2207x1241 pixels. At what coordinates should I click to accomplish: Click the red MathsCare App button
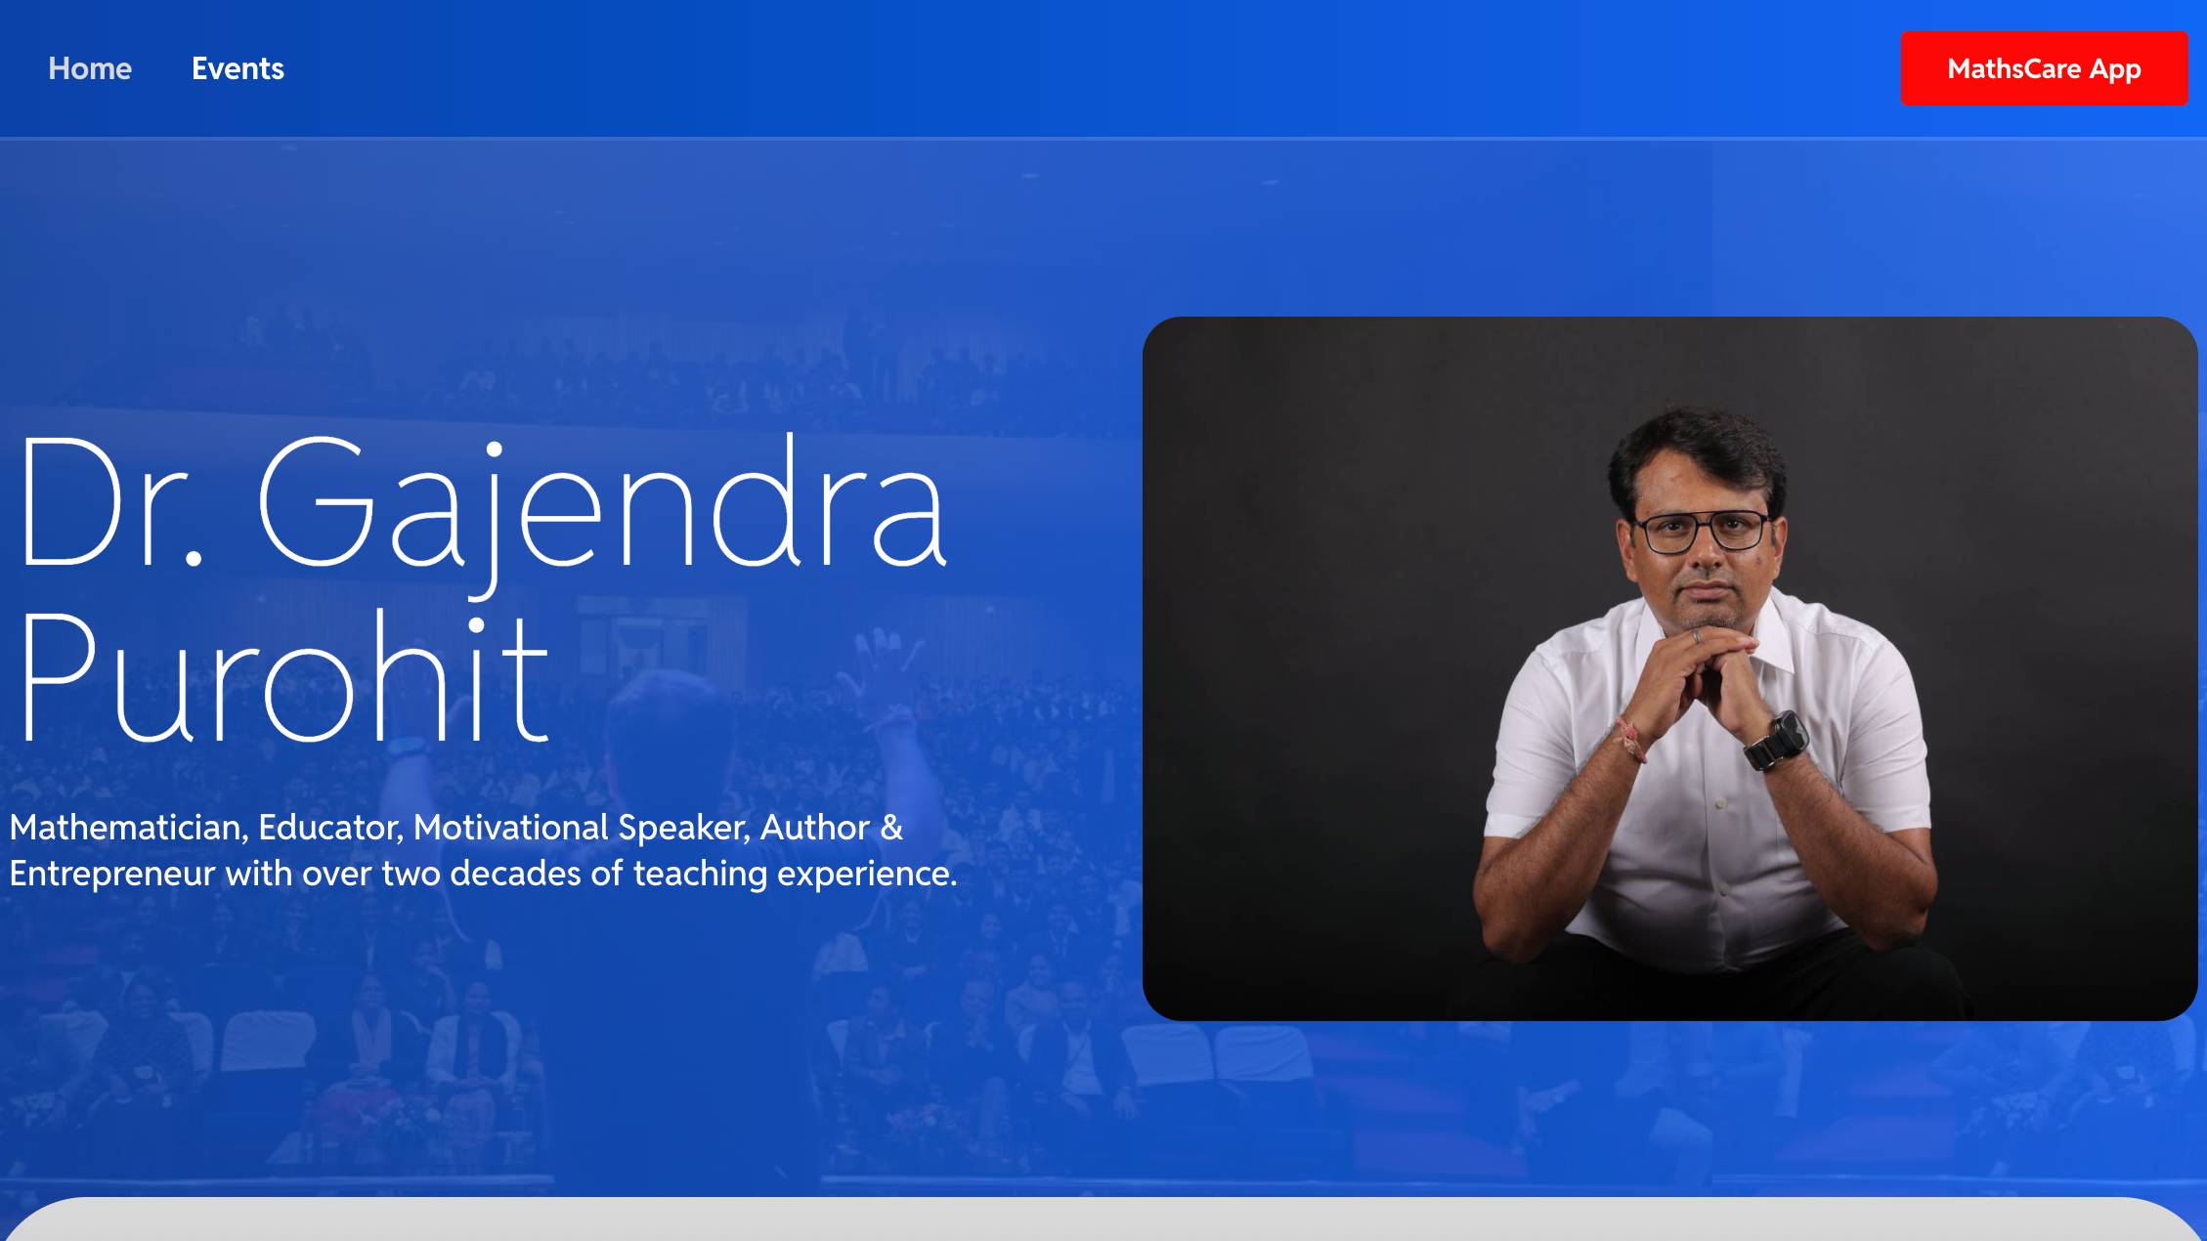(2043, 68)
